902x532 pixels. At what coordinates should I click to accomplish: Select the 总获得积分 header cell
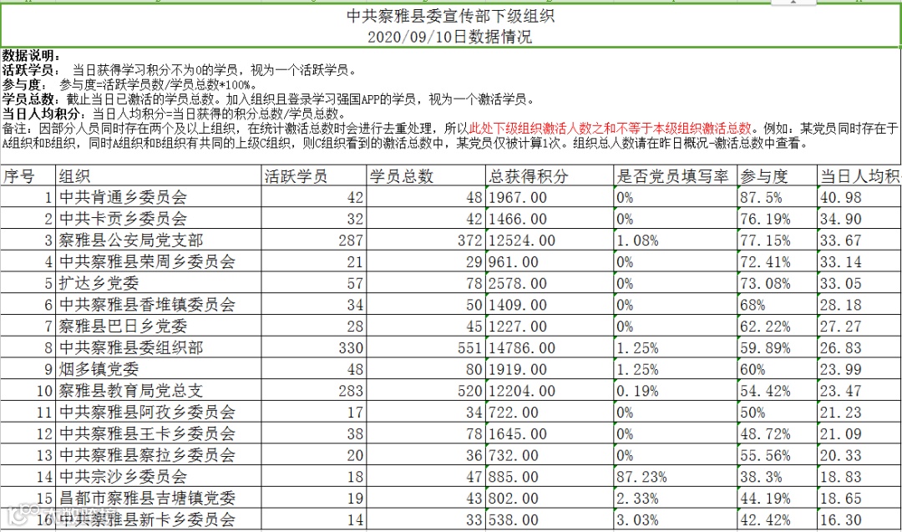pyautogui.click(x=550, y=176)
